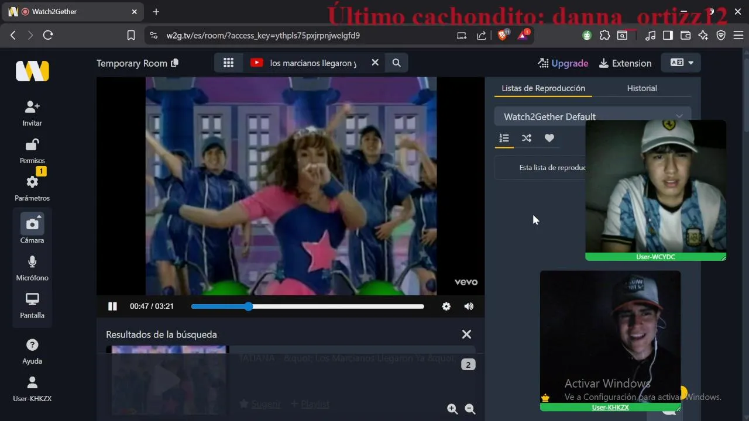This screenshot has height=421, width=749.
Task: Click the User-KHKZX webcam tile
Action: 610,340
